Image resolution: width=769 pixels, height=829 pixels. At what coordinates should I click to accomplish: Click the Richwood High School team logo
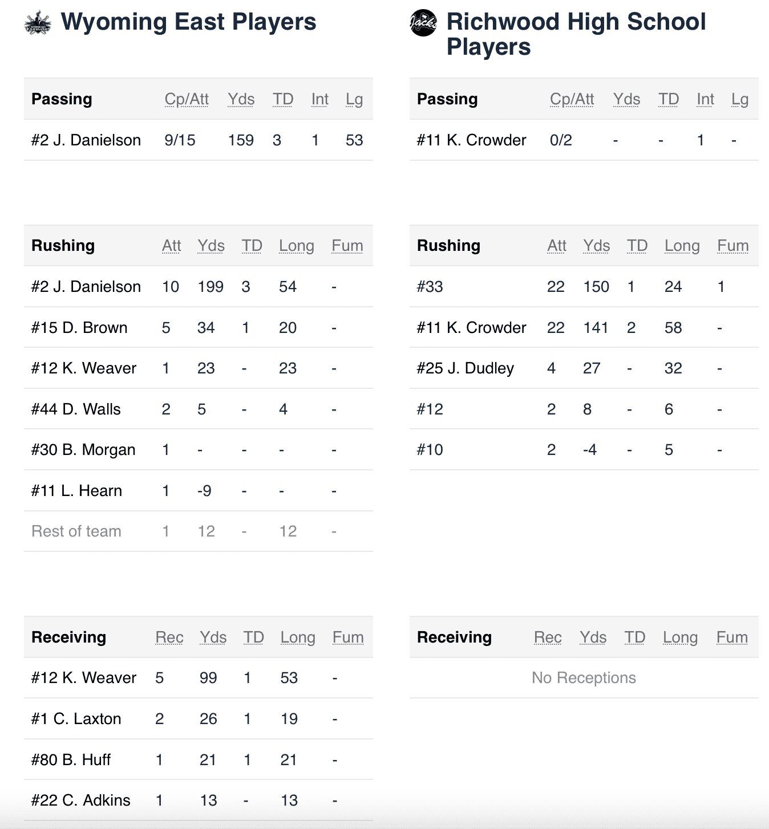click(x=423, y=23)
